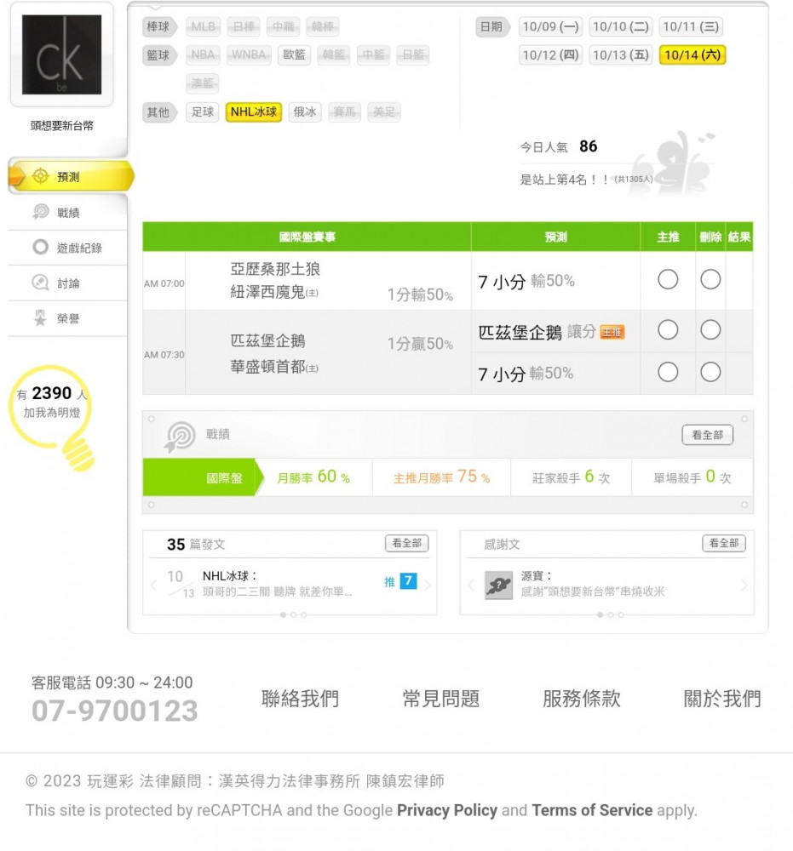The image size is (793, 851).
Task: Go to next post with right chevron
Action: tap(428, 585)
